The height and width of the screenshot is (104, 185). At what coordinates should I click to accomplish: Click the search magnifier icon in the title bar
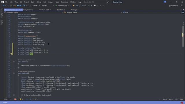tap(108, 2)
